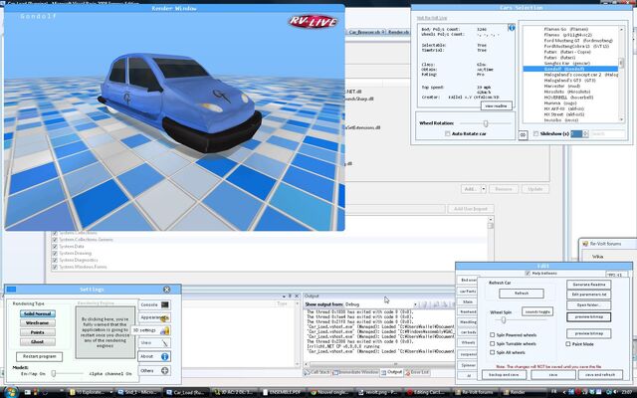The width and height of the screenshot is (637, 398).
Task: Select Points rendering type
Action: coord(38,332)
